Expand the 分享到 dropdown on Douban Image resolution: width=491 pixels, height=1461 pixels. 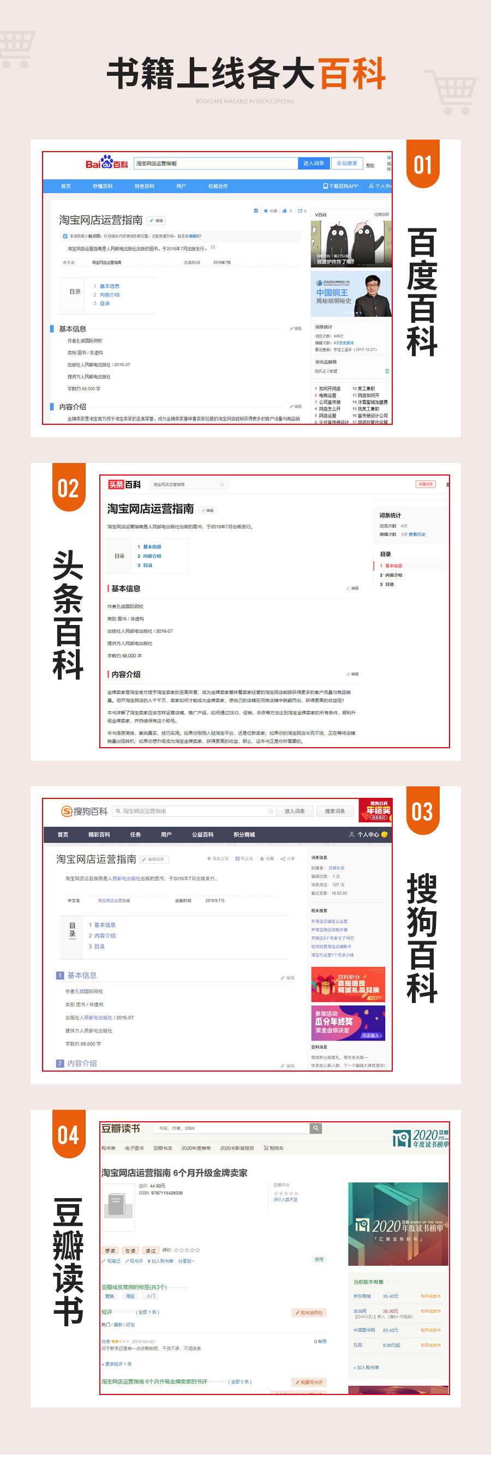pyautogui.click(x=186, y=1261)
